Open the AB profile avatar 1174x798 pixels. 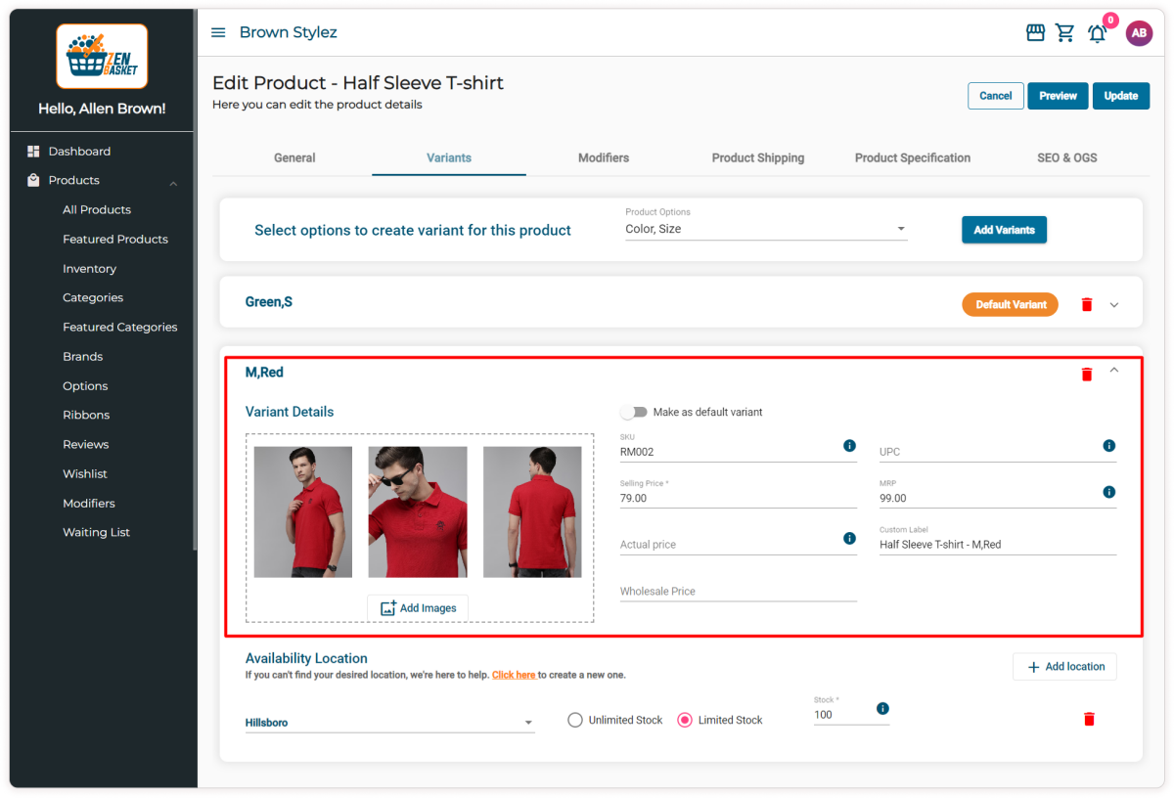pos(1139,32)
